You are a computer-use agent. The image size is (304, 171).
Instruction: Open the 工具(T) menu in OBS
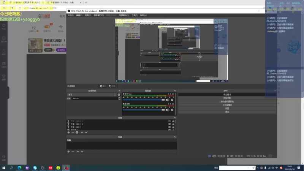[135, 15]
